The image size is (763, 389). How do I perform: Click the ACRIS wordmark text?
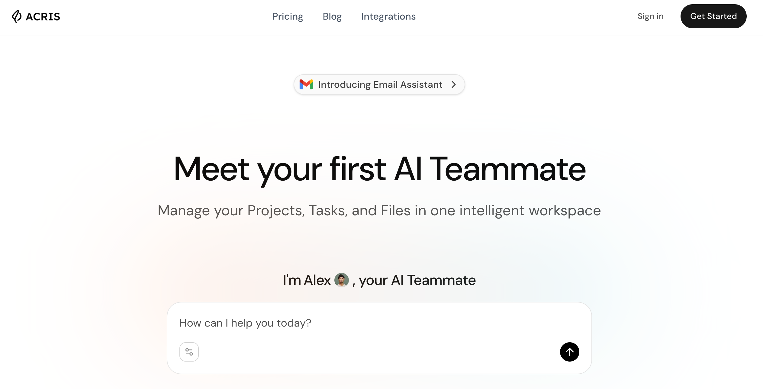point(43,17)
